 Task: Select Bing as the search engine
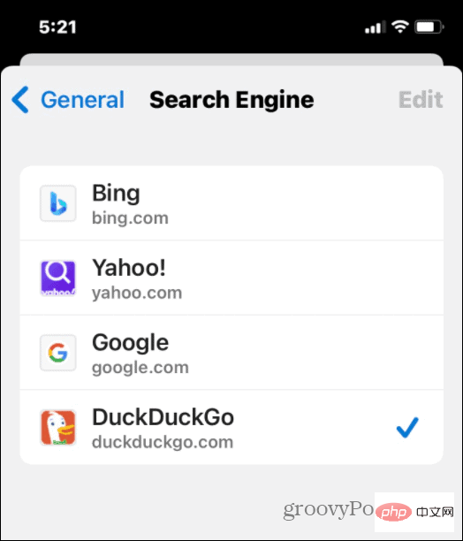point(231,203)
